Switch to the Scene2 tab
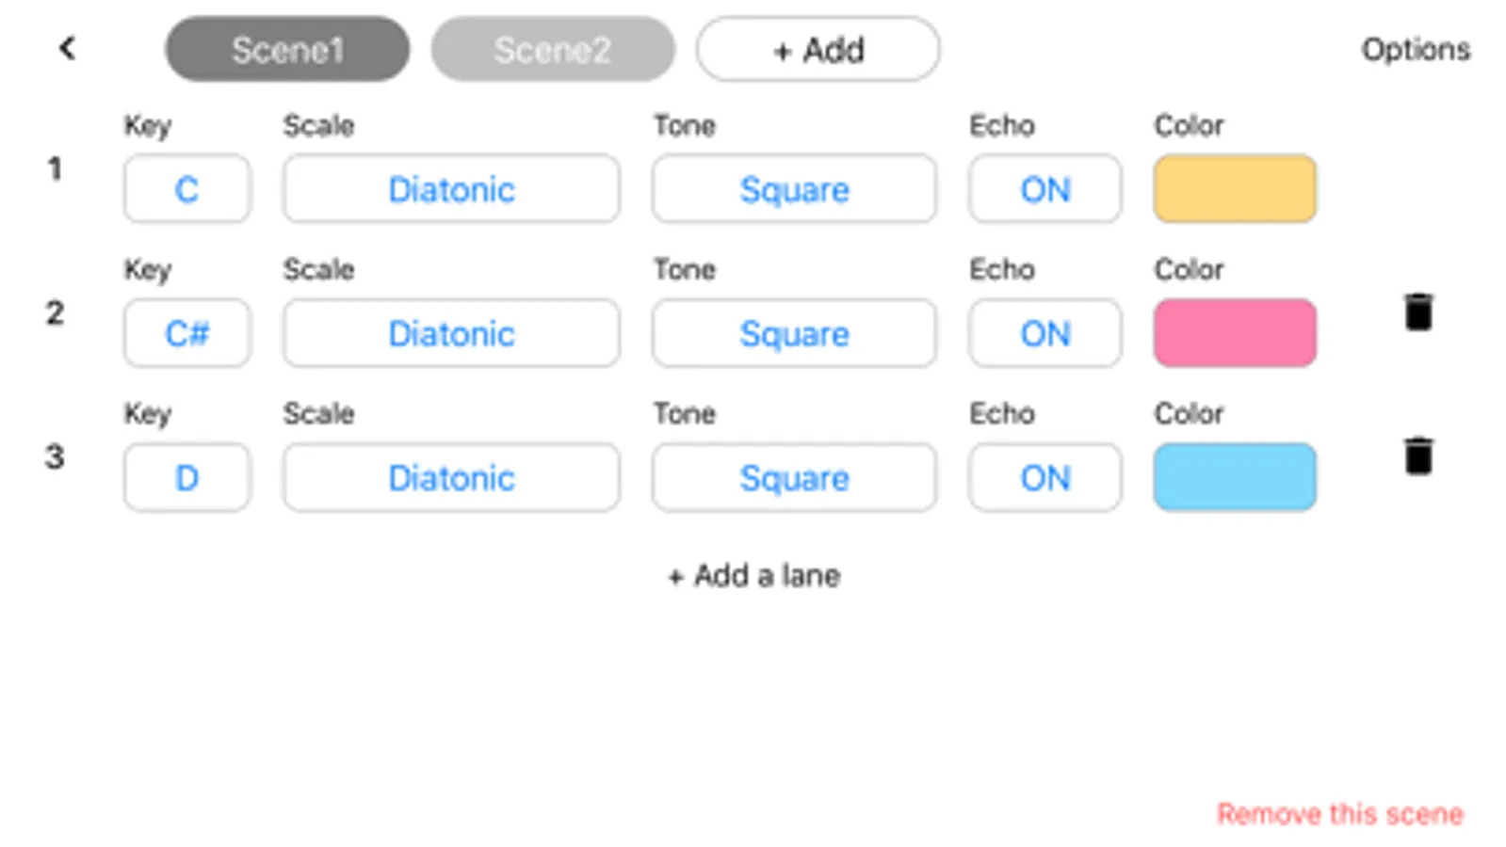Screen dimensions: 1506x847 click(x=553, y=49)
